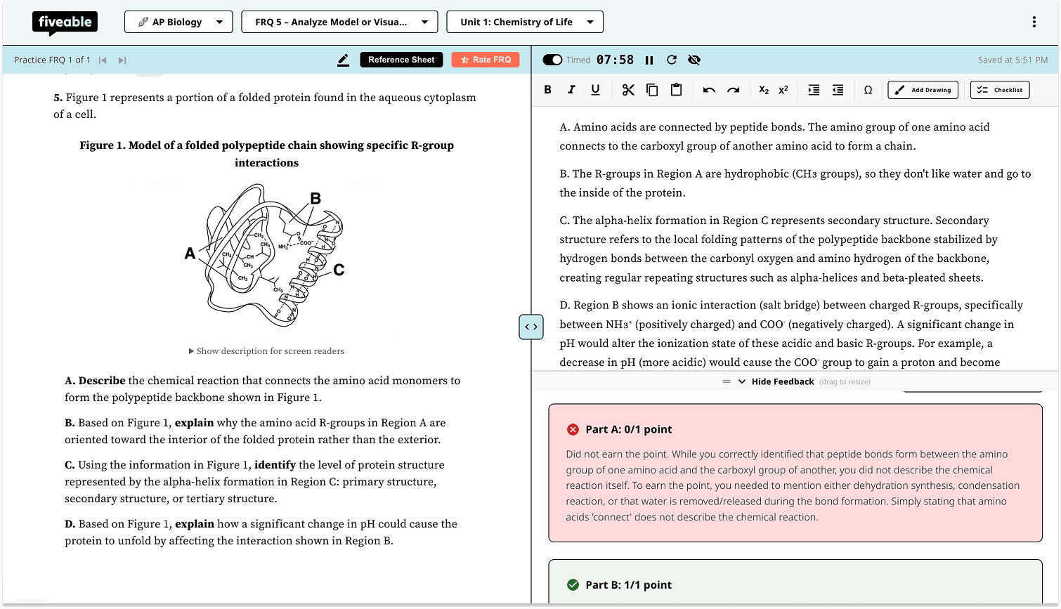
Task: Expand Show description for screen readers
Action: [x=266, y=351]
